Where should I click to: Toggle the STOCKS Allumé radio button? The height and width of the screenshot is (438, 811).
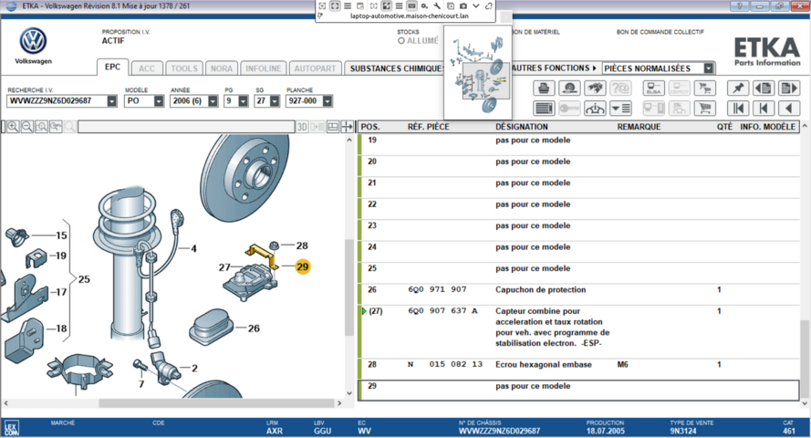(x=400, y=41)
